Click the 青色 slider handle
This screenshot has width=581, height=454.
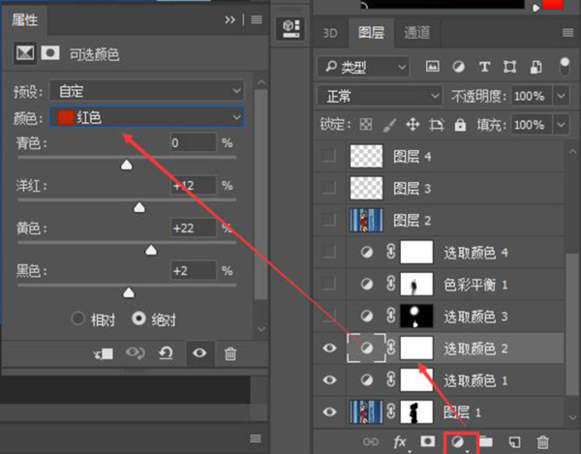[127, 165]
